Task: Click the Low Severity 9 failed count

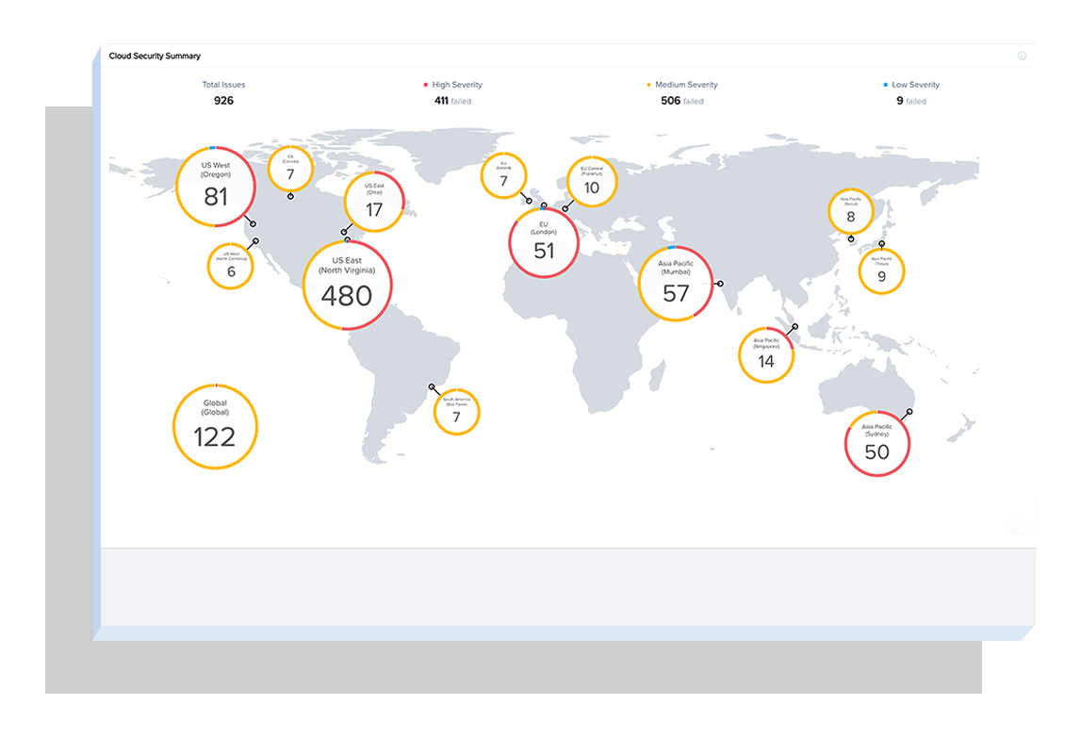Action: click(910, 101)
